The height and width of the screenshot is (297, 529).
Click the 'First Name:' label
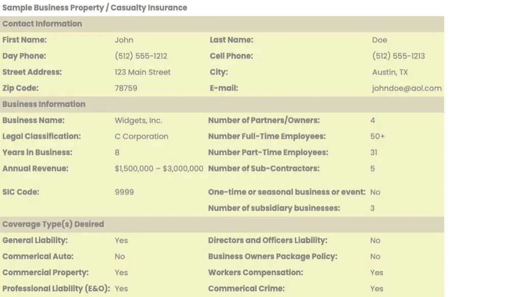click(x=24, y=40)
